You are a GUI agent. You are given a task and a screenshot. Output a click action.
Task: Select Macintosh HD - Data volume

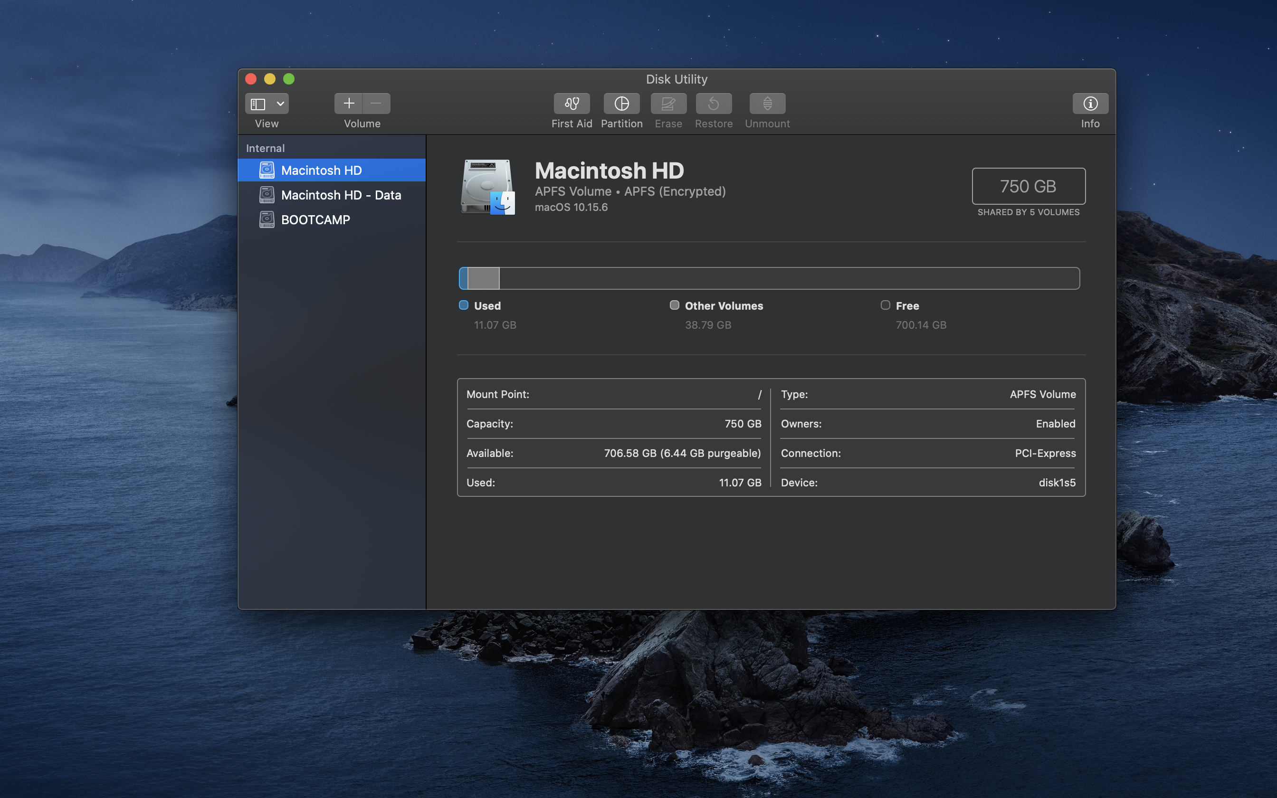(x=340, y=195)
